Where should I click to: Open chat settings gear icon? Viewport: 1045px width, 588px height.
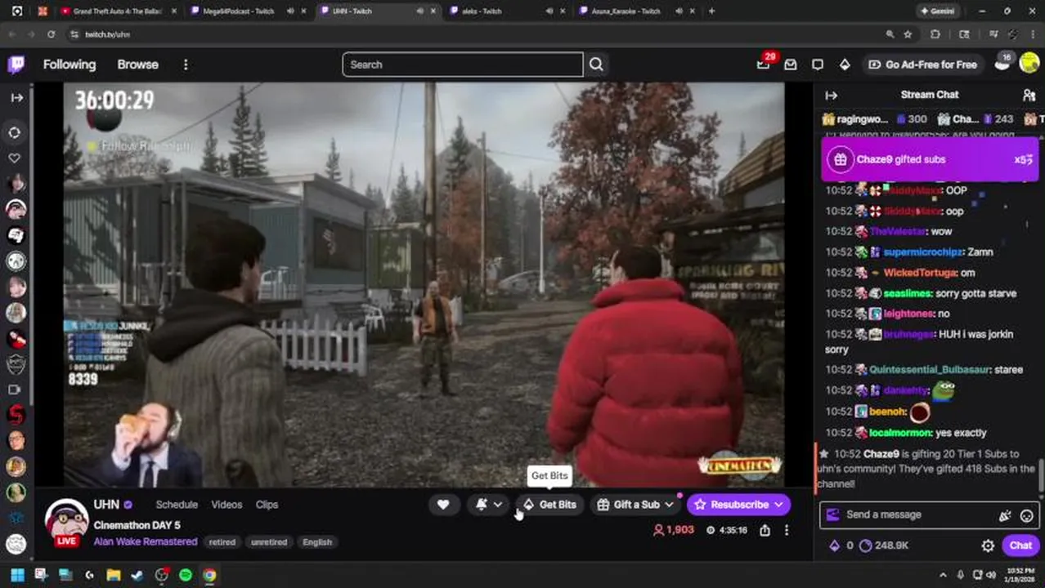tap(988, 546)
